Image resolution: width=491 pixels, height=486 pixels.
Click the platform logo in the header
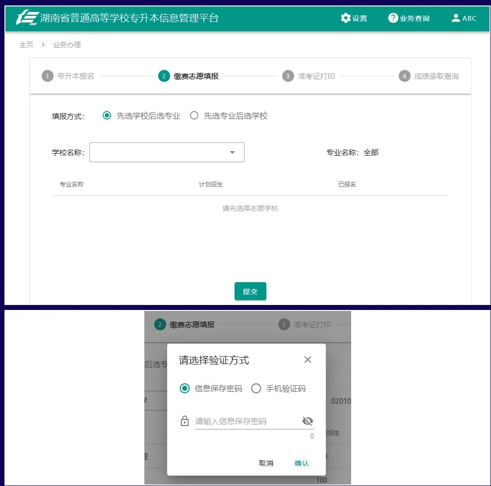coord(27,17)
